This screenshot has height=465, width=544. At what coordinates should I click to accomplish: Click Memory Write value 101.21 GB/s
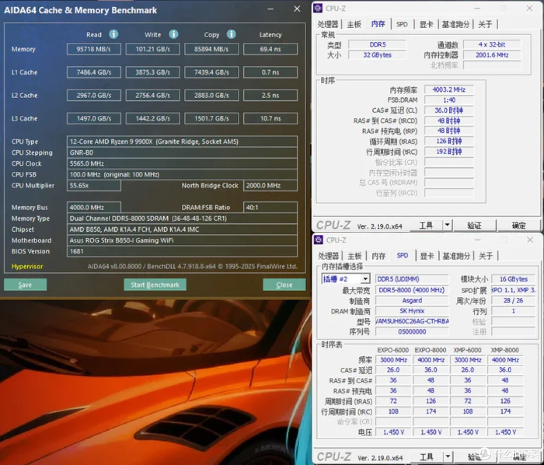click(x=153, y=49)
